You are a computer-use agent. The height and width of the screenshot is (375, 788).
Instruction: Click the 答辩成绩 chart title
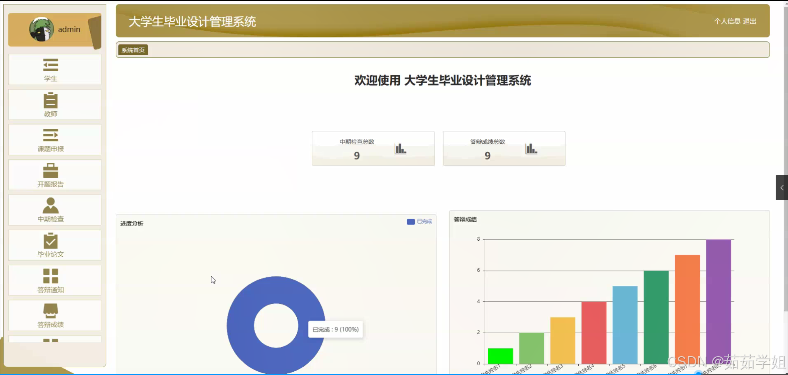(465, 219)
